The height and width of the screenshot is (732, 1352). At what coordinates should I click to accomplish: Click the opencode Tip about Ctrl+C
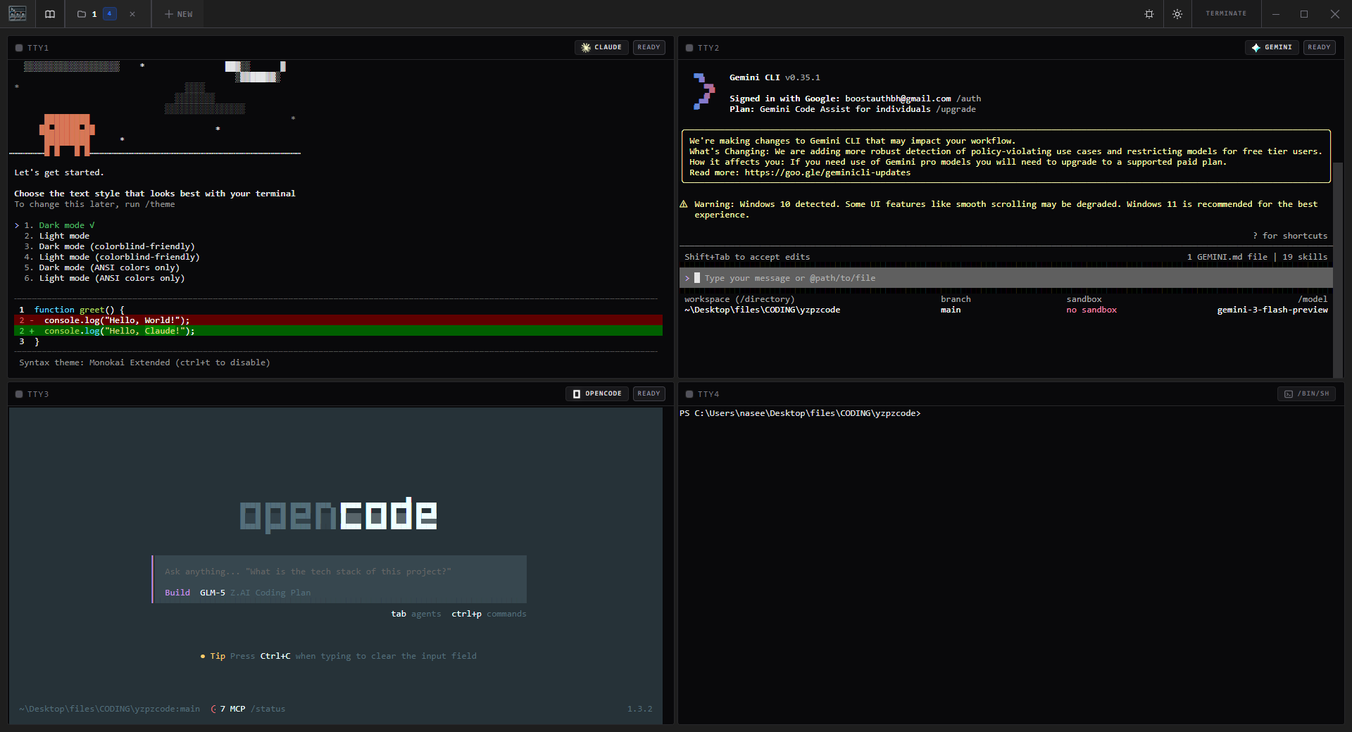pyautogui.click(x=339, y=656)
